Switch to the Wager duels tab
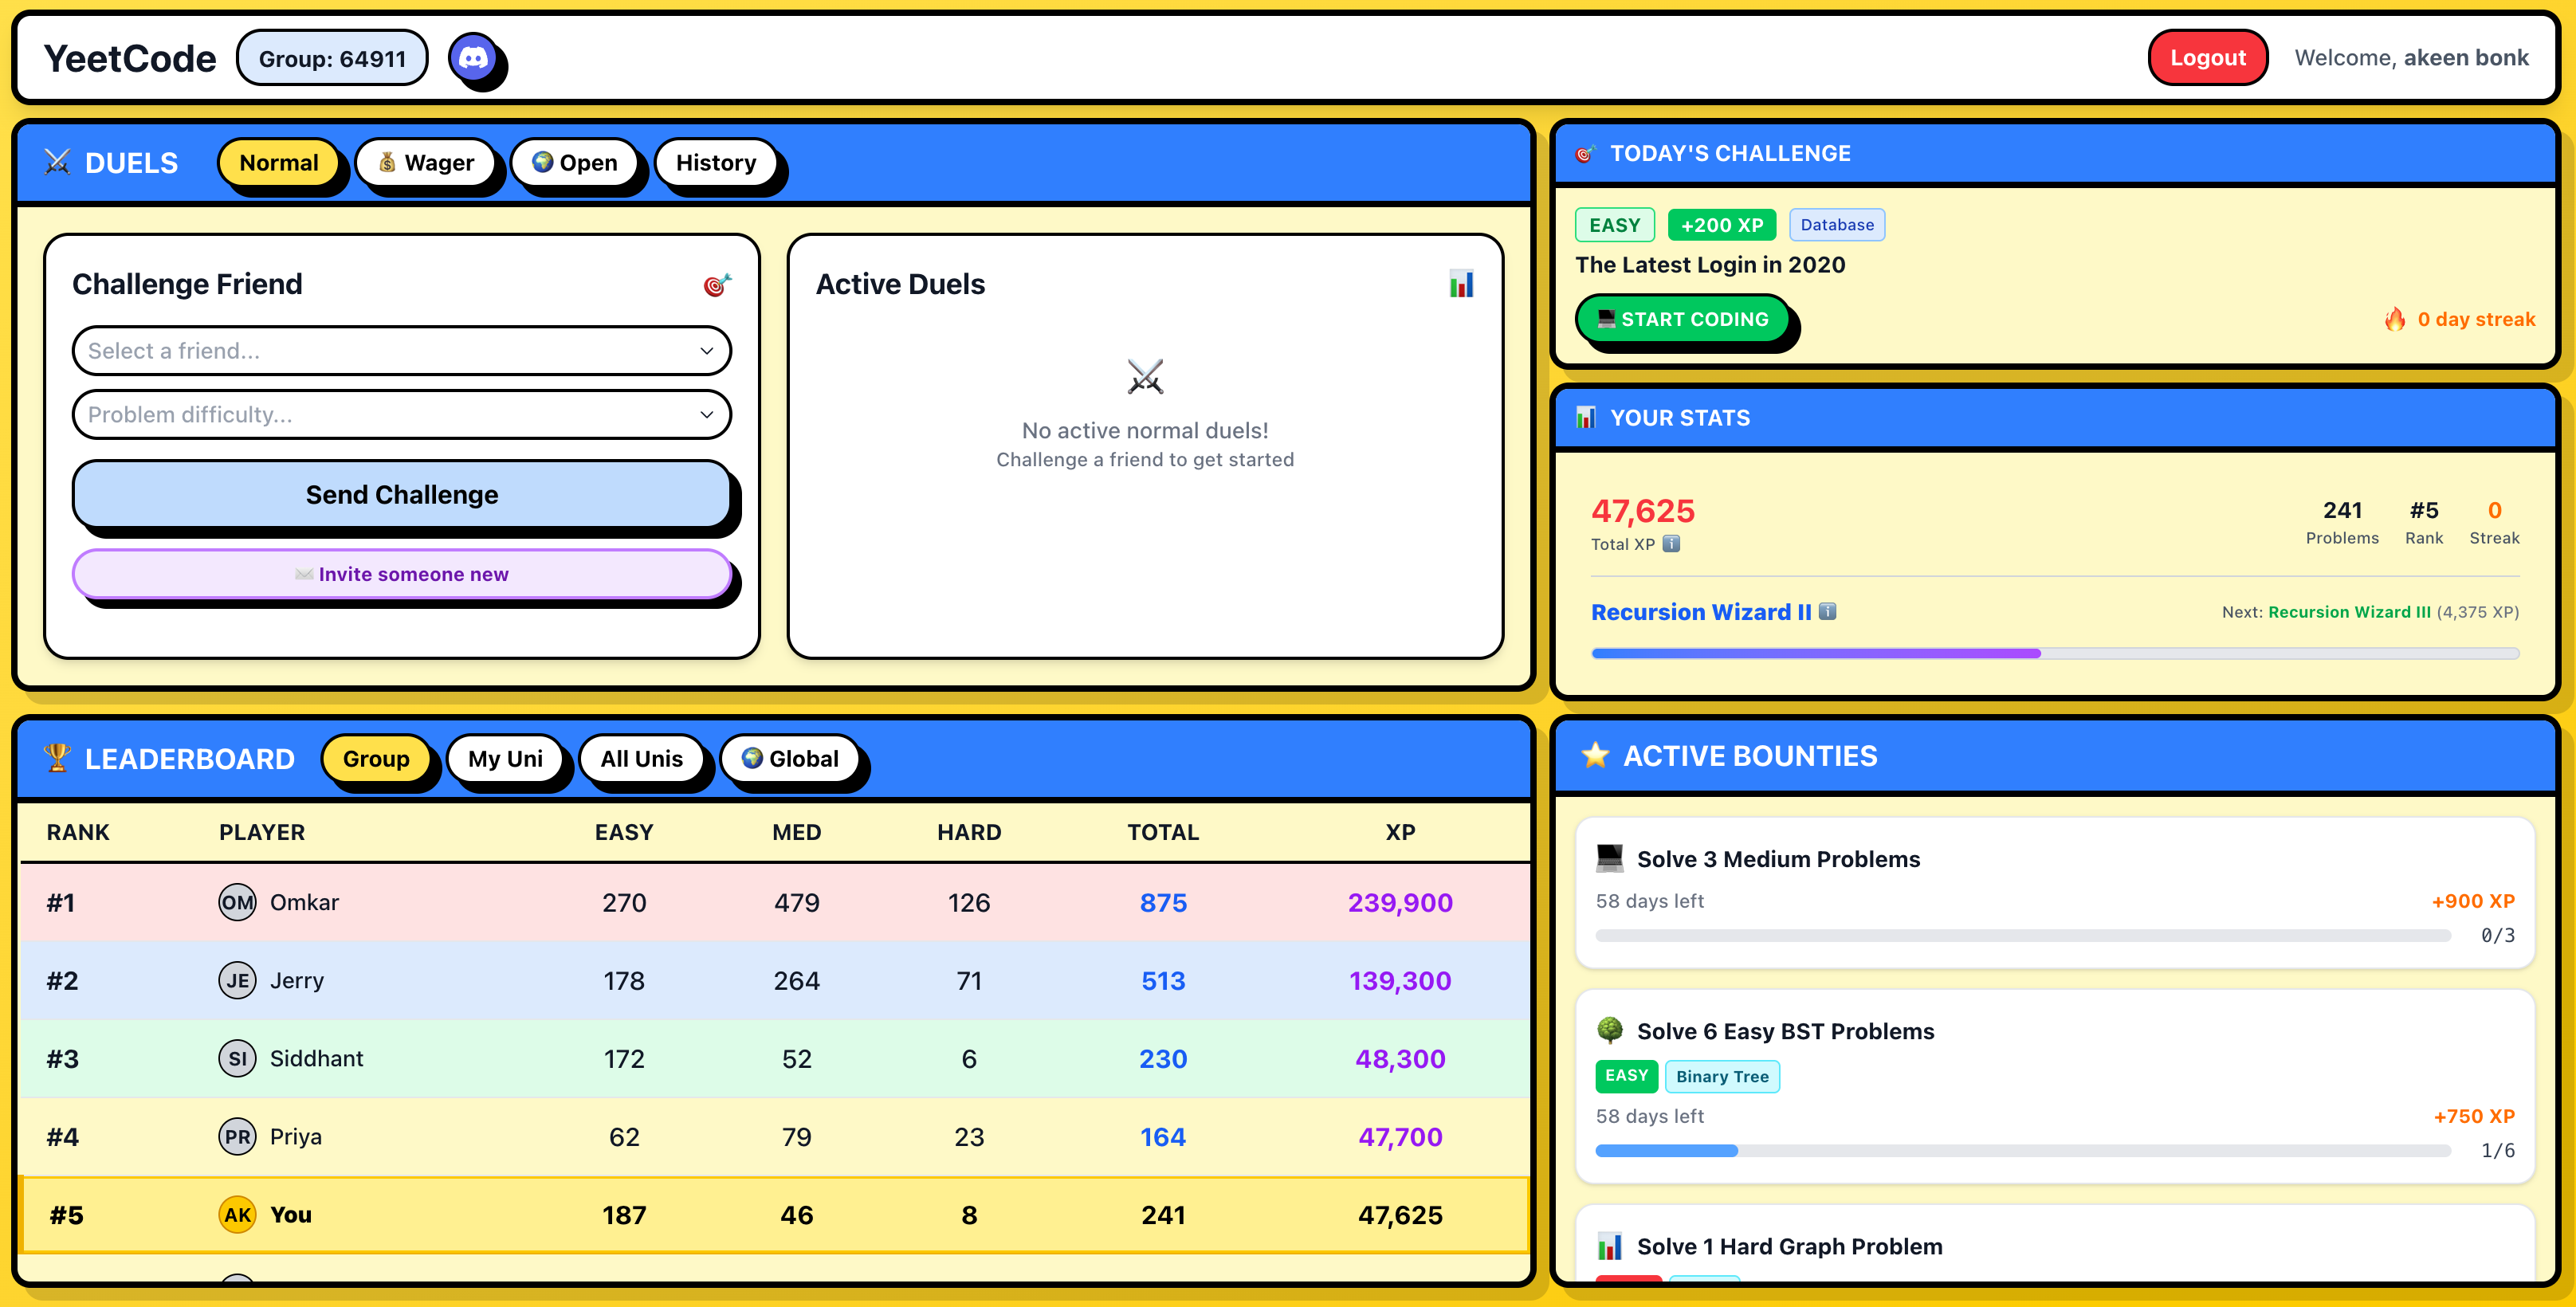 (x=426, y=163)
